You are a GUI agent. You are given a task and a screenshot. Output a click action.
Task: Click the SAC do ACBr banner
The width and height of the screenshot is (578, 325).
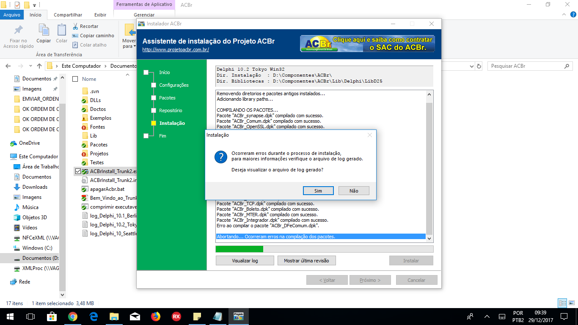[x=367, y=44]
